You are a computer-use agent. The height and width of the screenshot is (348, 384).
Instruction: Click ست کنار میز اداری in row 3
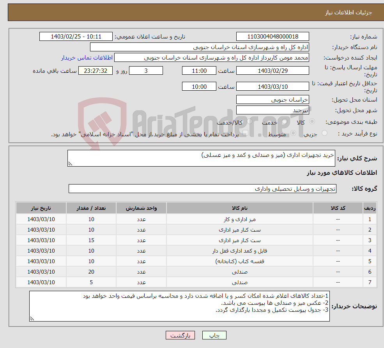click(x=240, y=241)
